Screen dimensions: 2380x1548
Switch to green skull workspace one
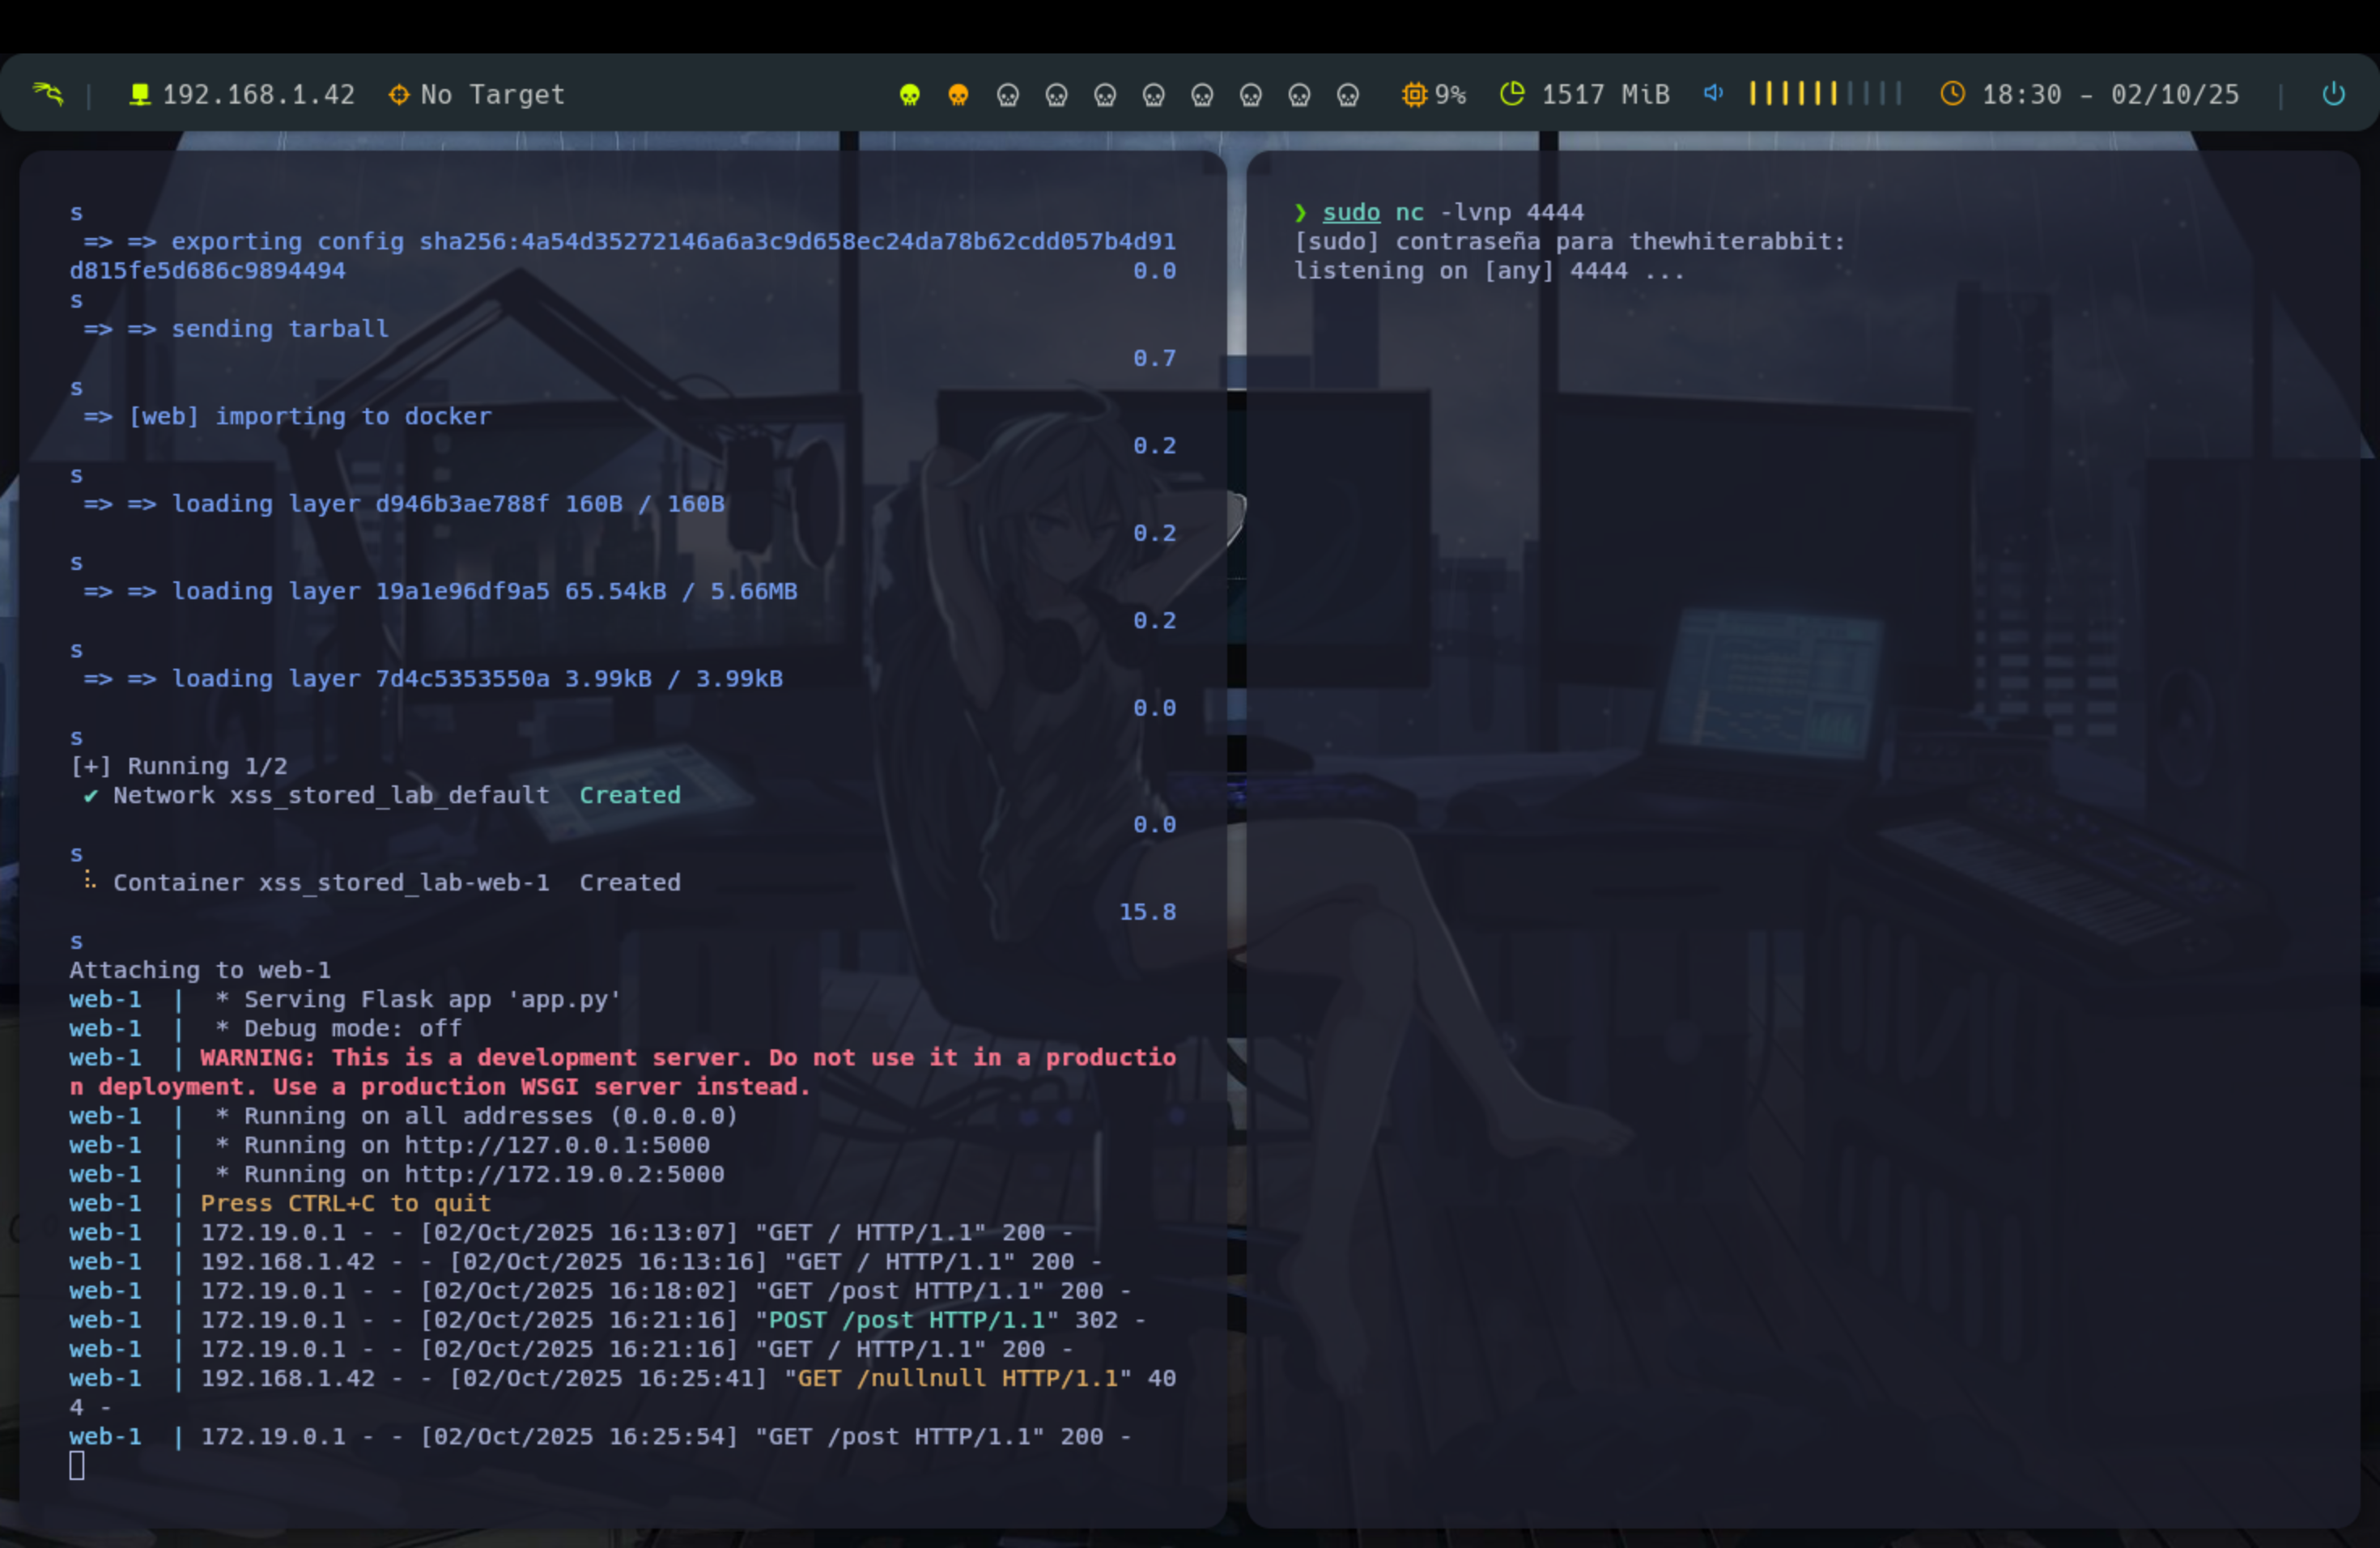tap(909, 95)
